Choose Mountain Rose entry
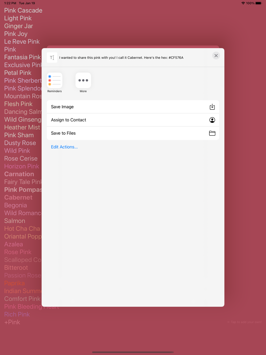 pyautogui.click(x=23, y=96)
